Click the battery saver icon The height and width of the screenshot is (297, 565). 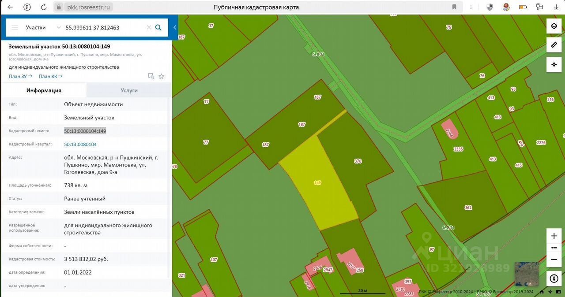[523, 7]
